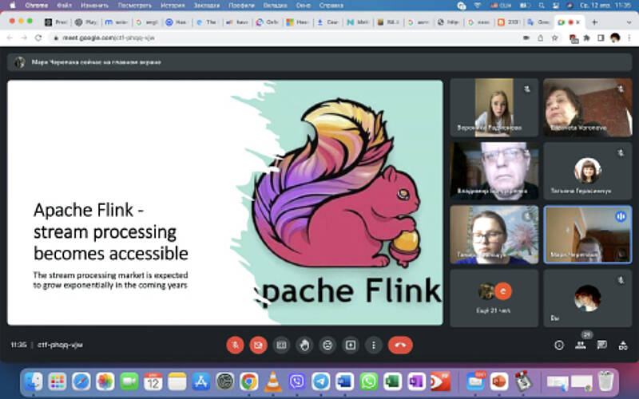Open the Chrome profile avatar
This screenshot has height=399, width=639.
615,38
